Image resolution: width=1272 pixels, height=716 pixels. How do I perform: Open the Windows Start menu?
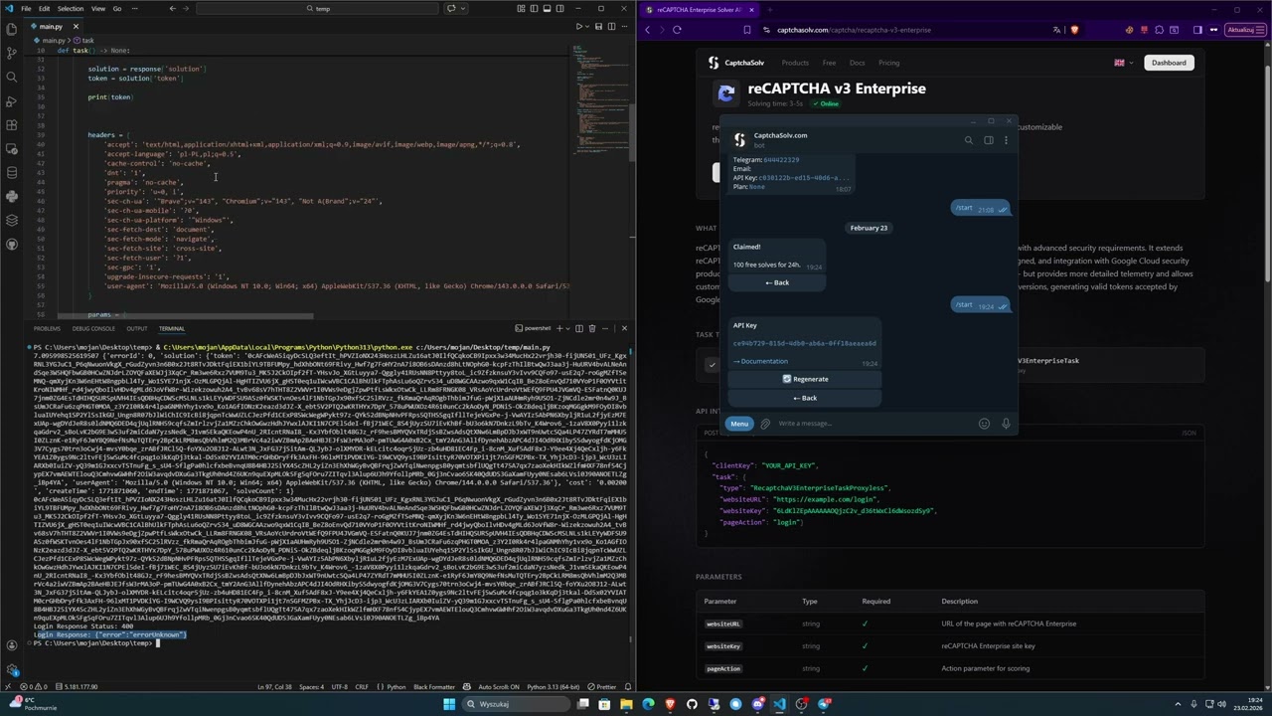(x=449, y=704)
